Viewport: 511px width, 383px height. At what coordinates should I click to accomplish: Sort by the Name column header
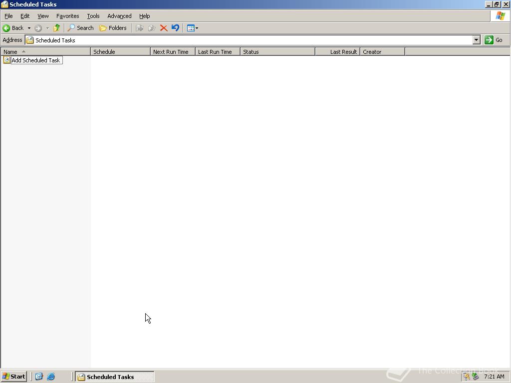click(45, 52)
